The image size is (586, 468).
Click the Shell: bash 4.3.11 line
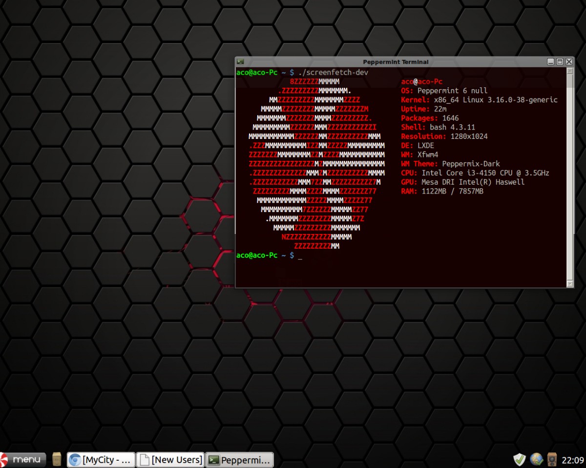click(438, 127)
